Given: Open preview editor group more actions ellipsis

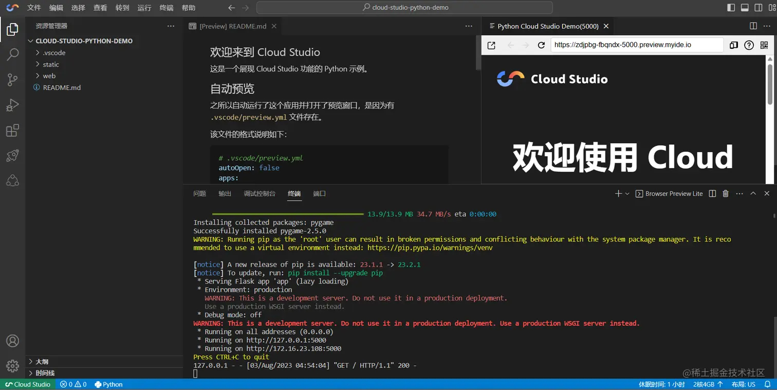Looking at the screenshot, I should click(767, 26).
